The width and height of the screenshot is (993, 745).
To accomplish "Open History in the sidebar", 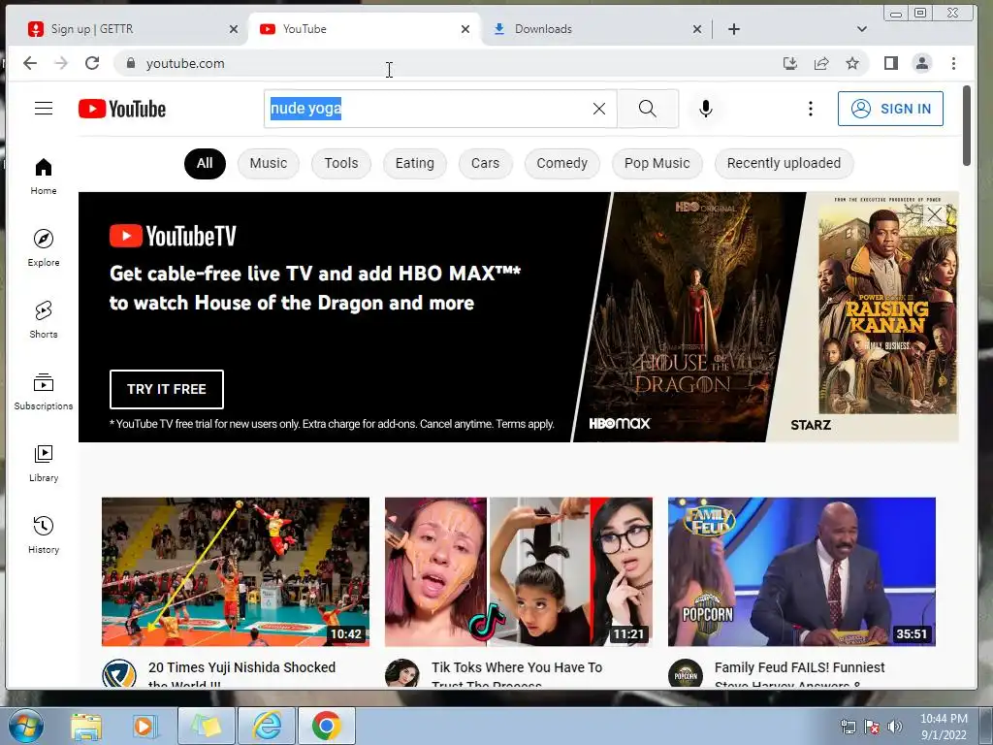I will point(43,535).
